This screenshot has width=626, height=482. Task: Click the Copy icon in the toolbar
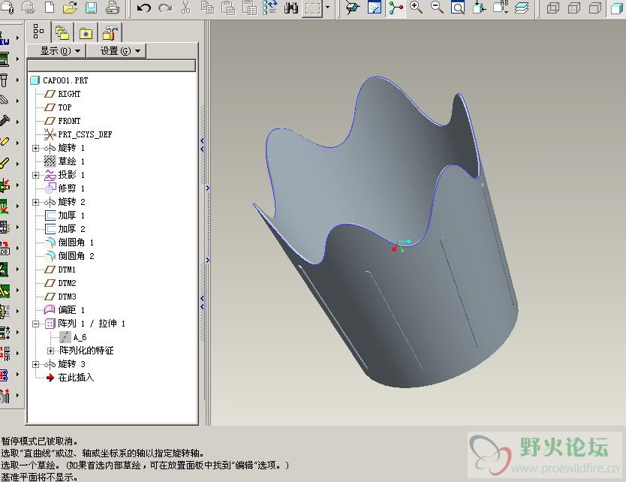pyautogui.click(x=207, y=8)
